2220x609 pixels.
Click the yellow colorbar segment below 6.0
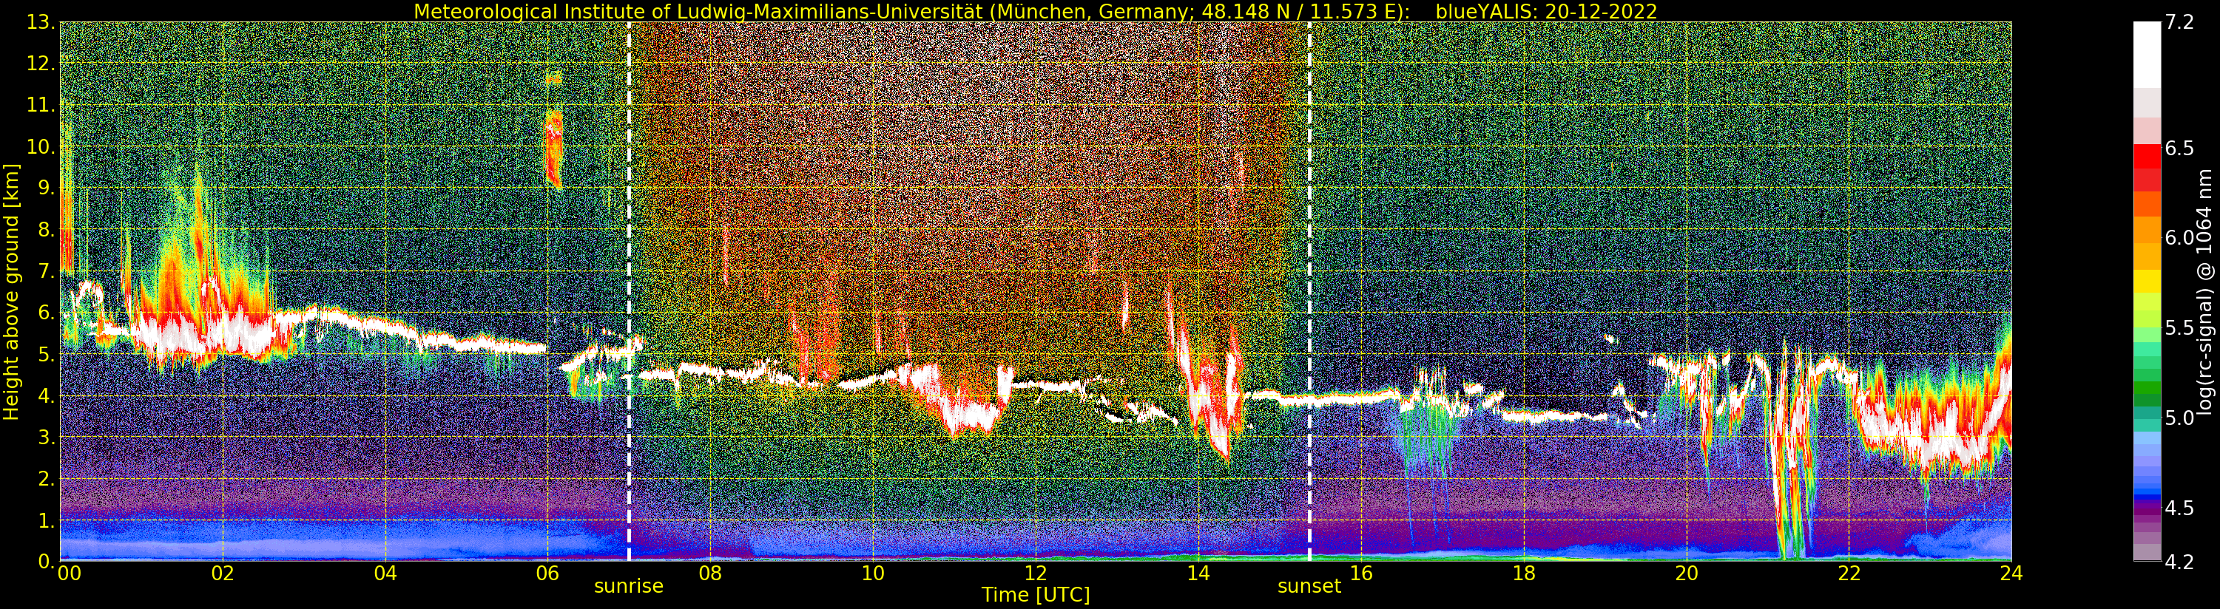[2147, 281]
